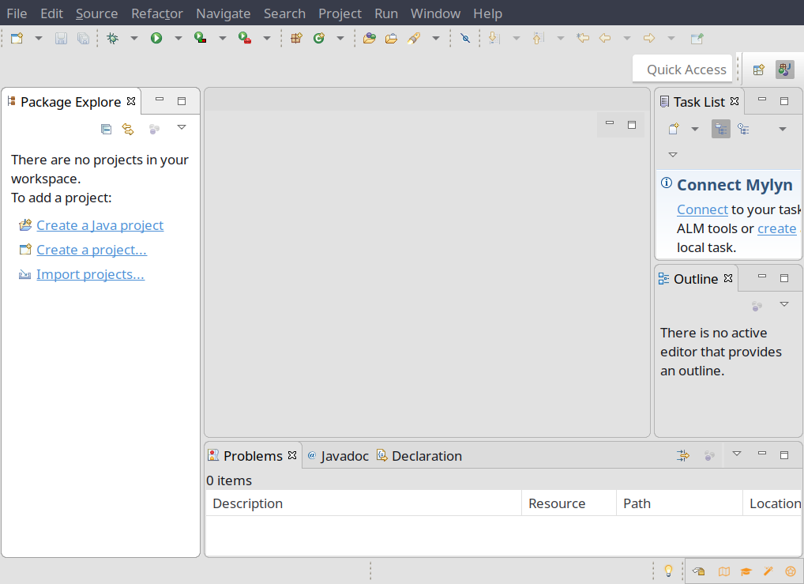Click the Save toolbar icon
Image resolution: width=804 pixels, height=584 pixels.
click(61, 37)
